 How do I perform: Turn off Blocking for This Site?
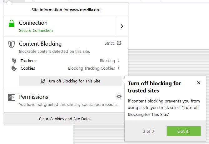(70, 81)
